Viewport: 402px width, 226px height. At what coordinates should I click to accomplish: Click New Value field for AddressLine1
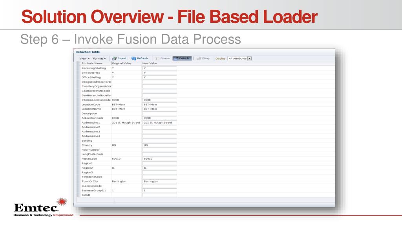tap(159, 122)
